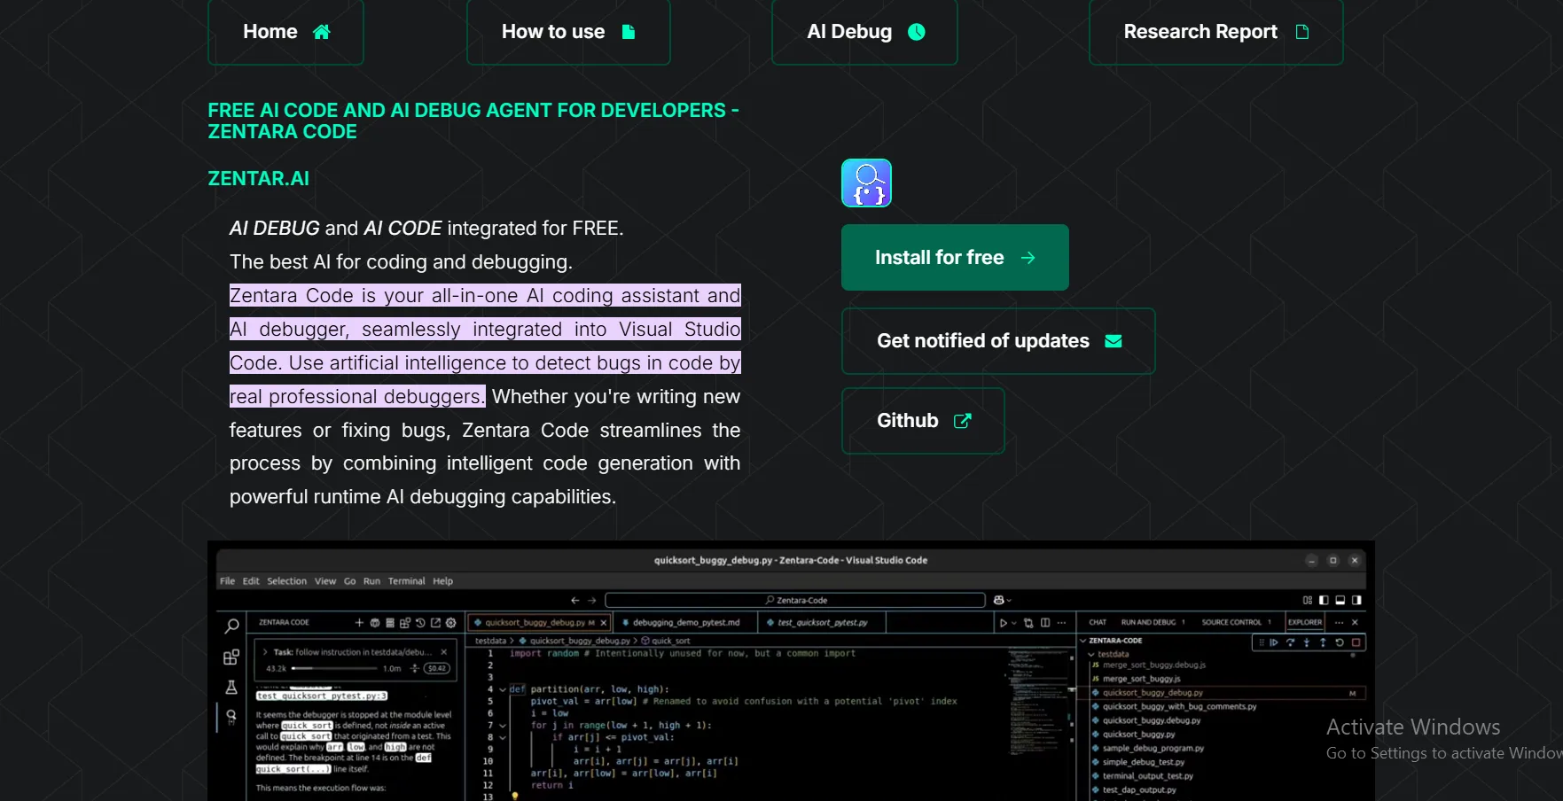Open the Selection menu in VS Code

(287, 581)
